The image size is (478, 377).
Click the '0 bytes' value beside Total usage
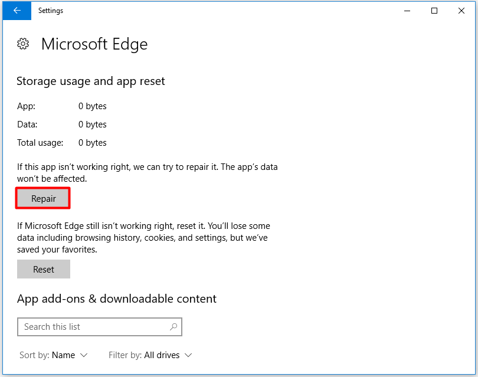point(93,143)
